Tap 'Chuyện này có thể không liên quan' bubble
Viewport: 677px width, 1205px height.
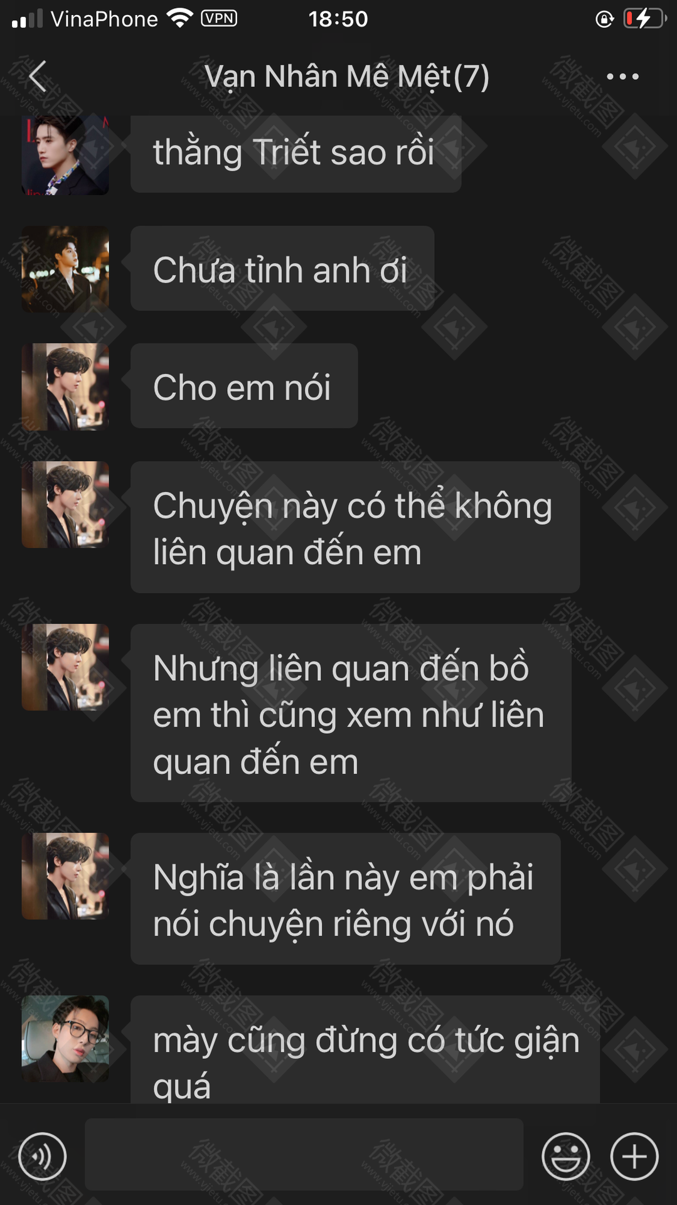pos(355,527)
